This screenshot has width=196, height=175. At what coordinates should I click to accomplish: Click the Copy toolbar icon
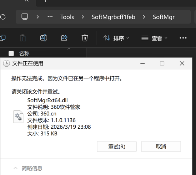(3, 38)
